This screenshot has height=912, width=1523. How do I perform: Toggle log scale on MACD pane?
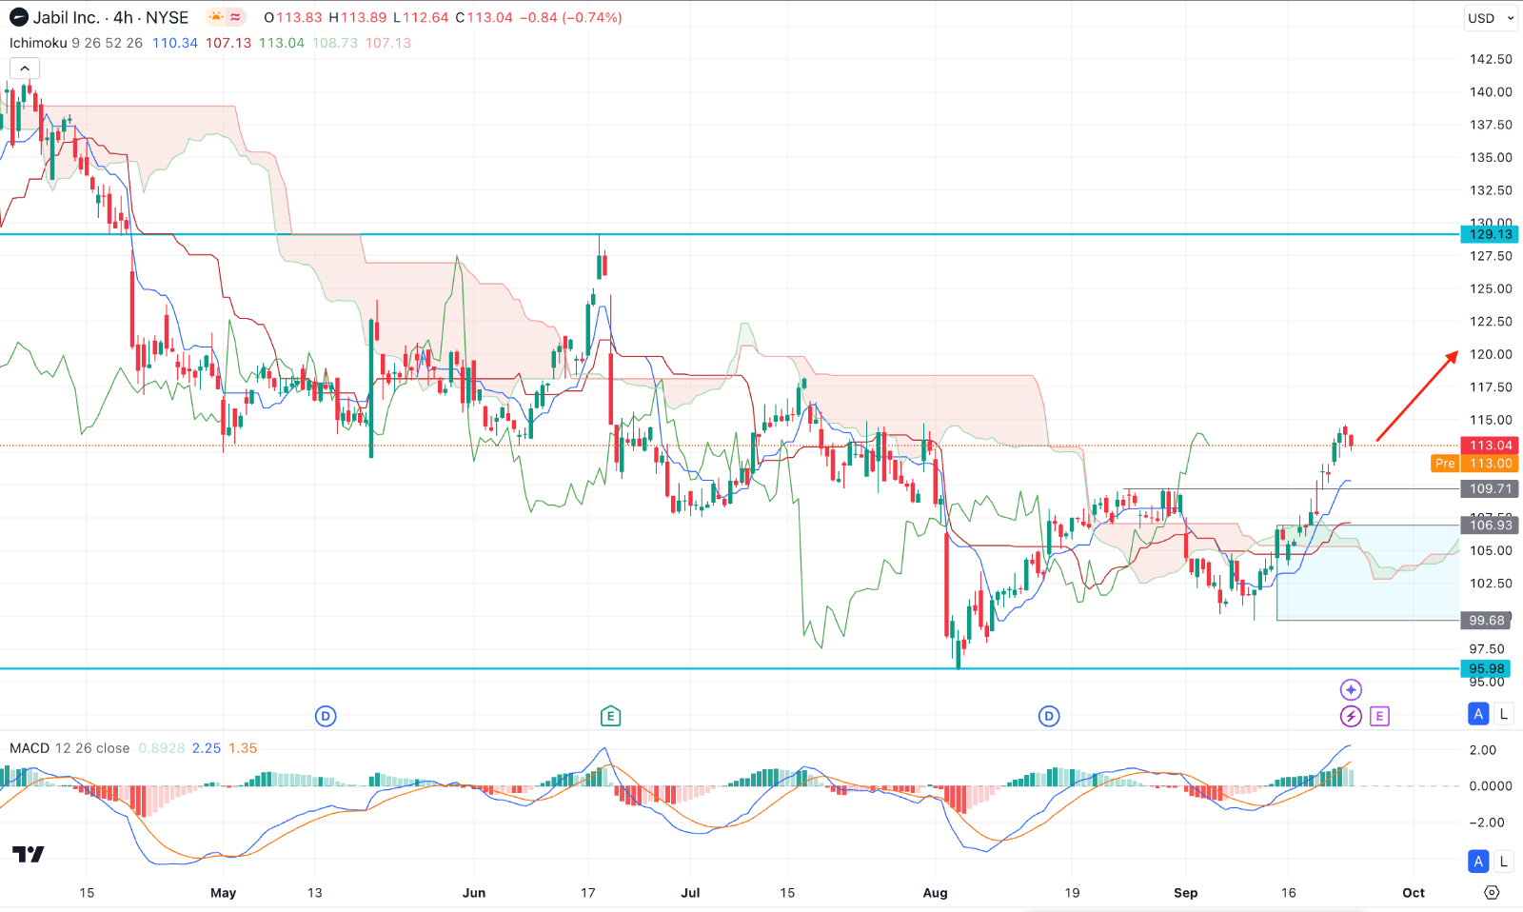pos(1503,862)
